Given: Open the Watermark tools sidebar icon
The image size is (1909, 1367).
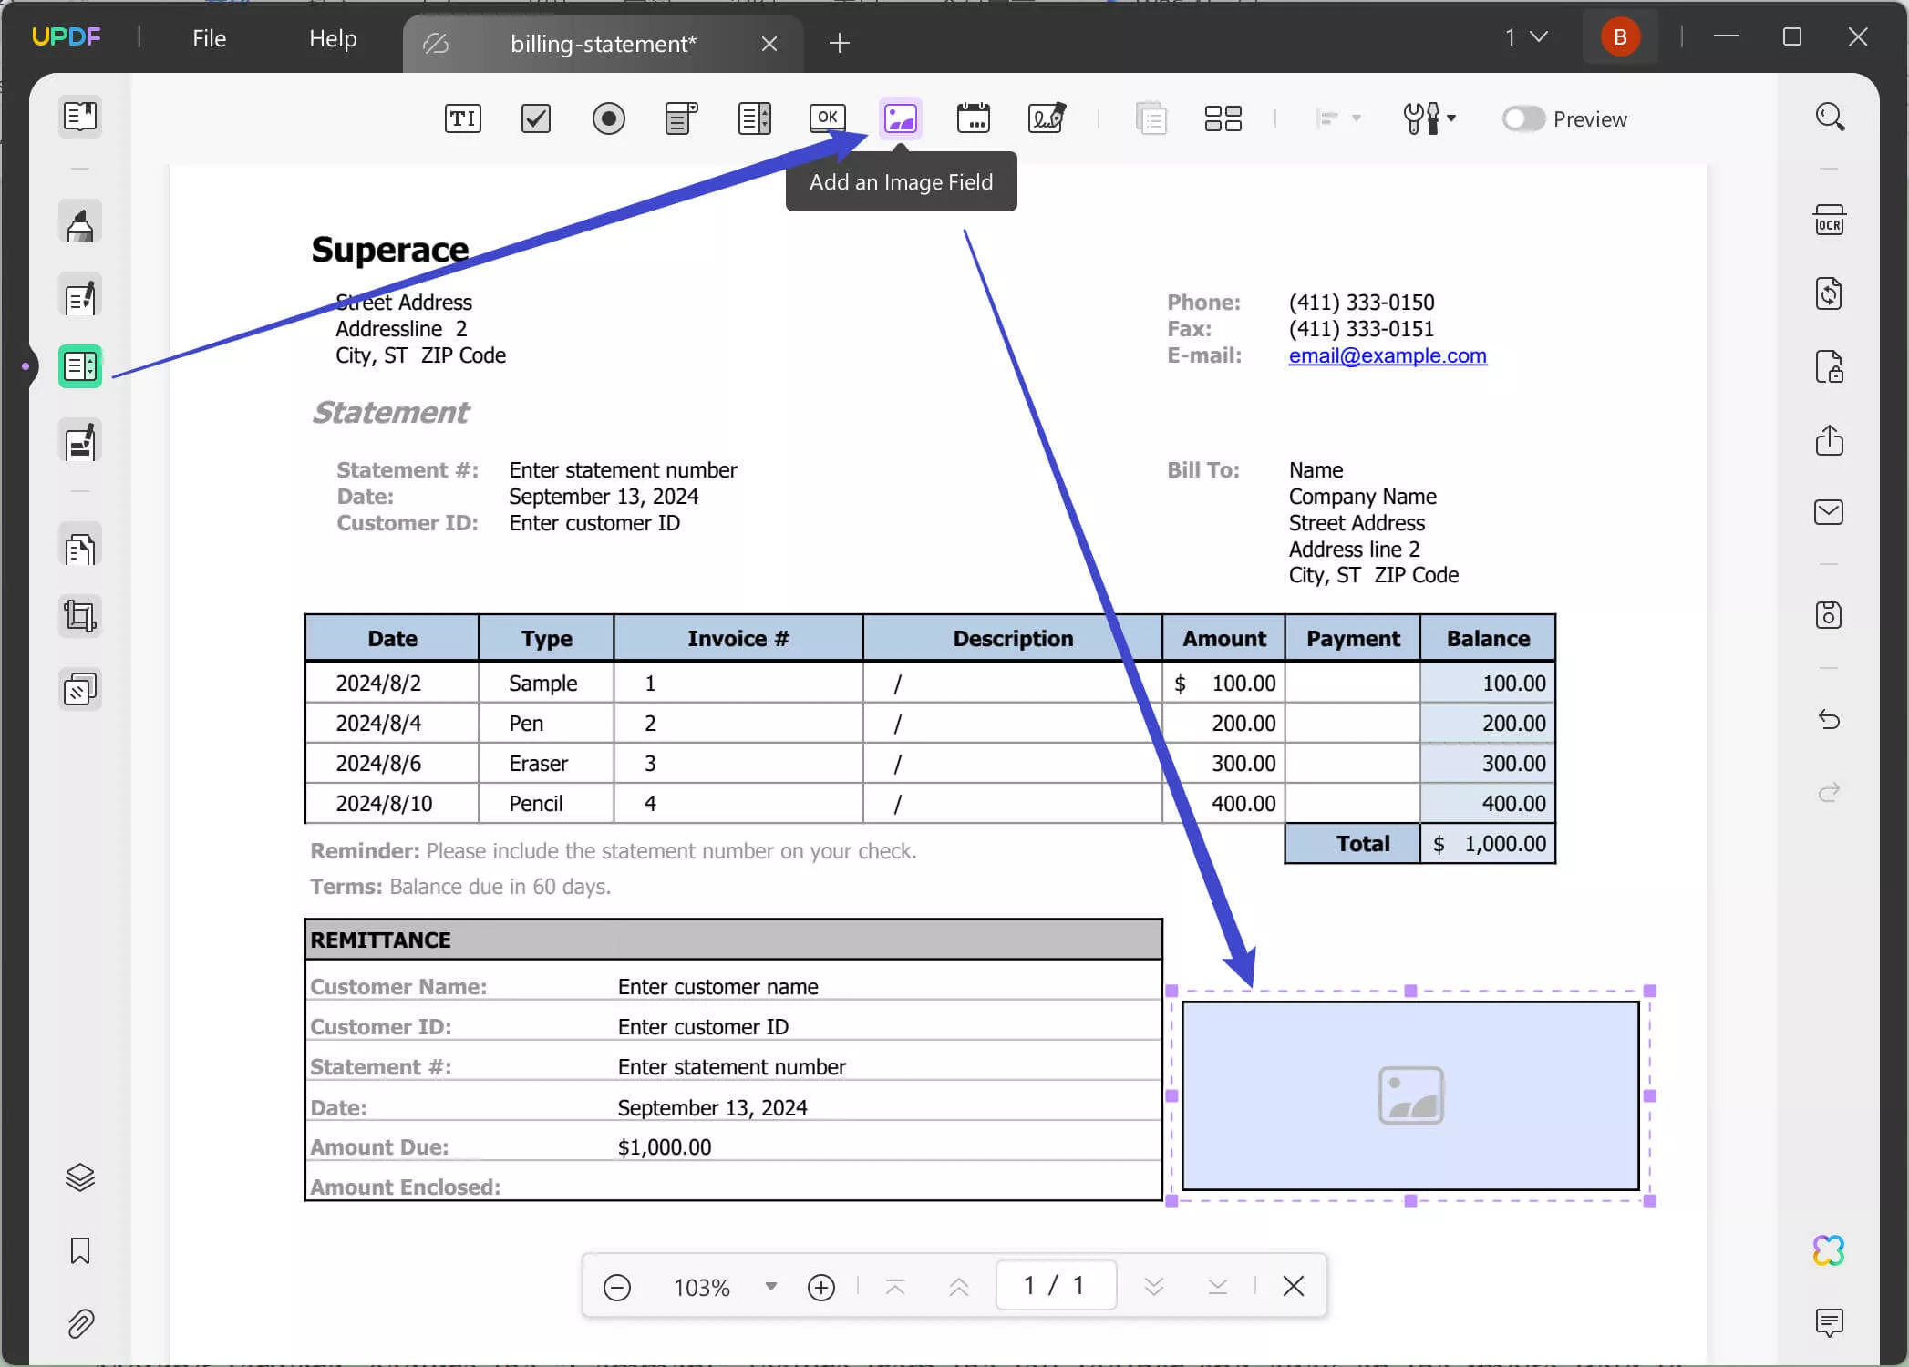Looking at the screenshot, I should [80, 690].
